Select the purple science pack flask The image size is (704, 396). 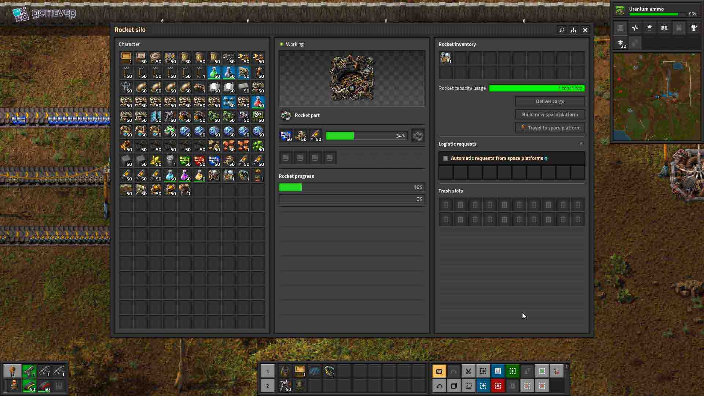pos(185,176)
